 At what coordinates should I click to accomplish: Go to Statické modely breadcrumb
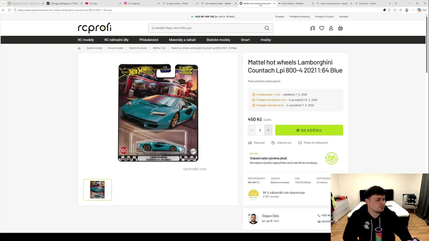tap(94, 48)
